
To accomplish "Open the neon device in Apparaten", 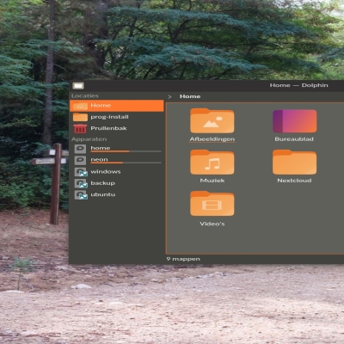I will tap(117, 160).
